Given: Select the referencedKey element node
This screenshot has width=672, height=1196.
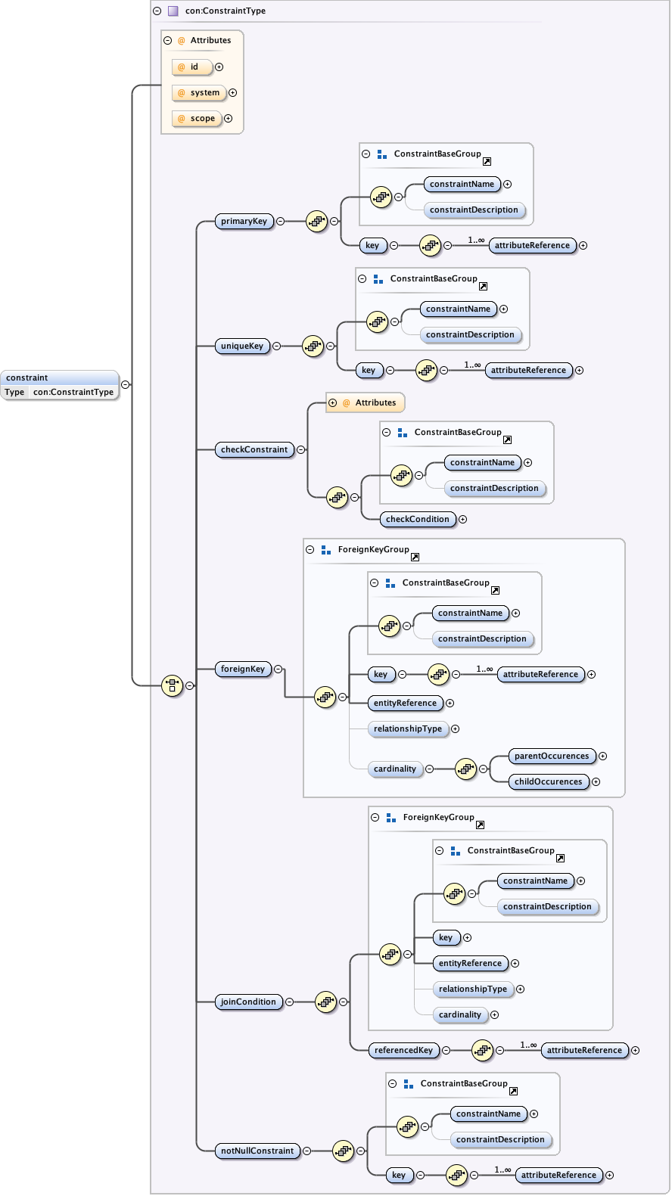Looking at the screenshot, I should 403,1050.
